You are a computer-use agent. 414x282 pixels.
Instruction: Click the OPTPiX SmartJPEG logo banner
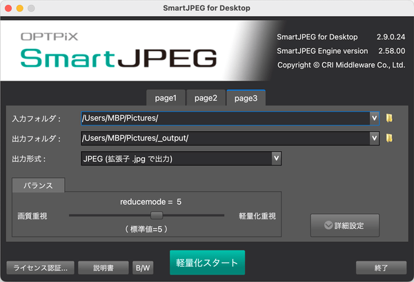119,50
